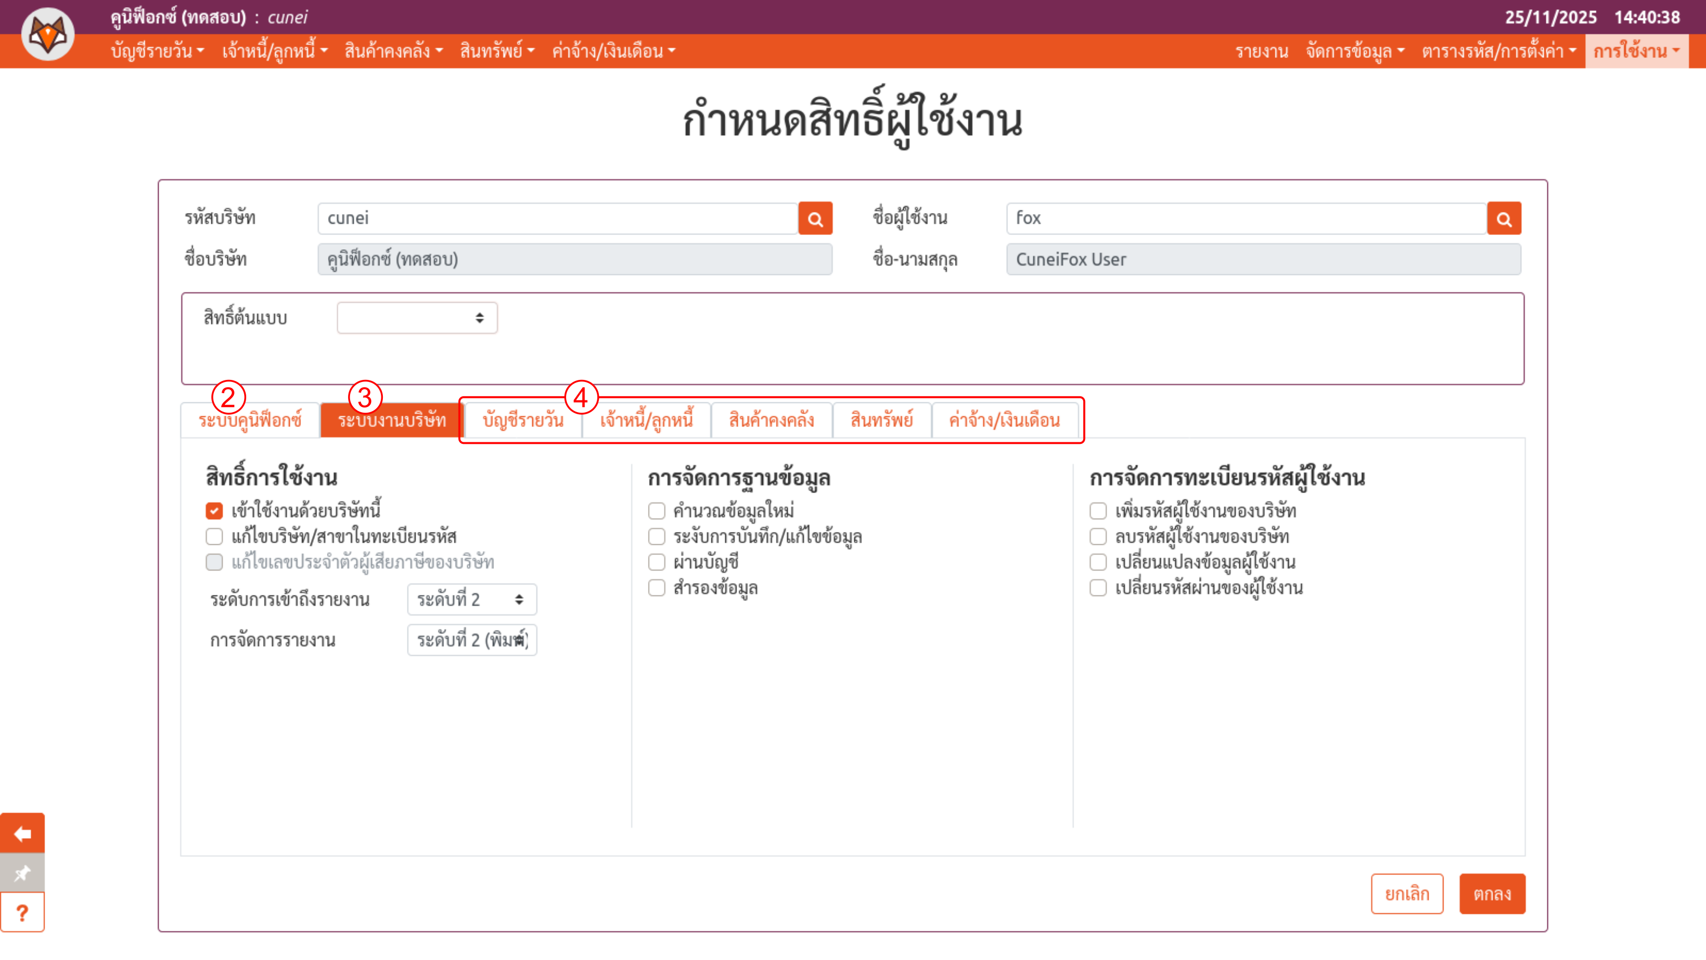This screenshot has height=960, width=1706.
Task: Click the CuneiFox fox logo
Action: [48, 34]
